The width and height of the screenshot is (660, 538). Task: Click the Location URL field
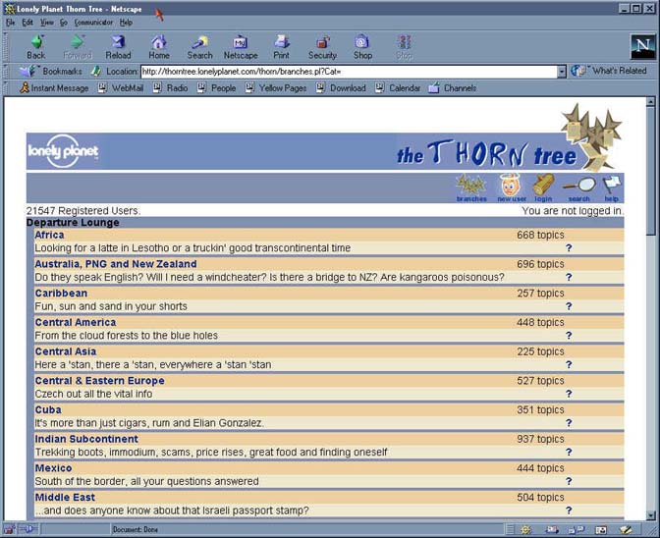coord(349,72)
